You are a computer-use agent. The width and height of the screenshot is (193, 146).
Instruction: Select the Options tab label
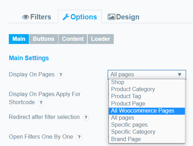84,17
